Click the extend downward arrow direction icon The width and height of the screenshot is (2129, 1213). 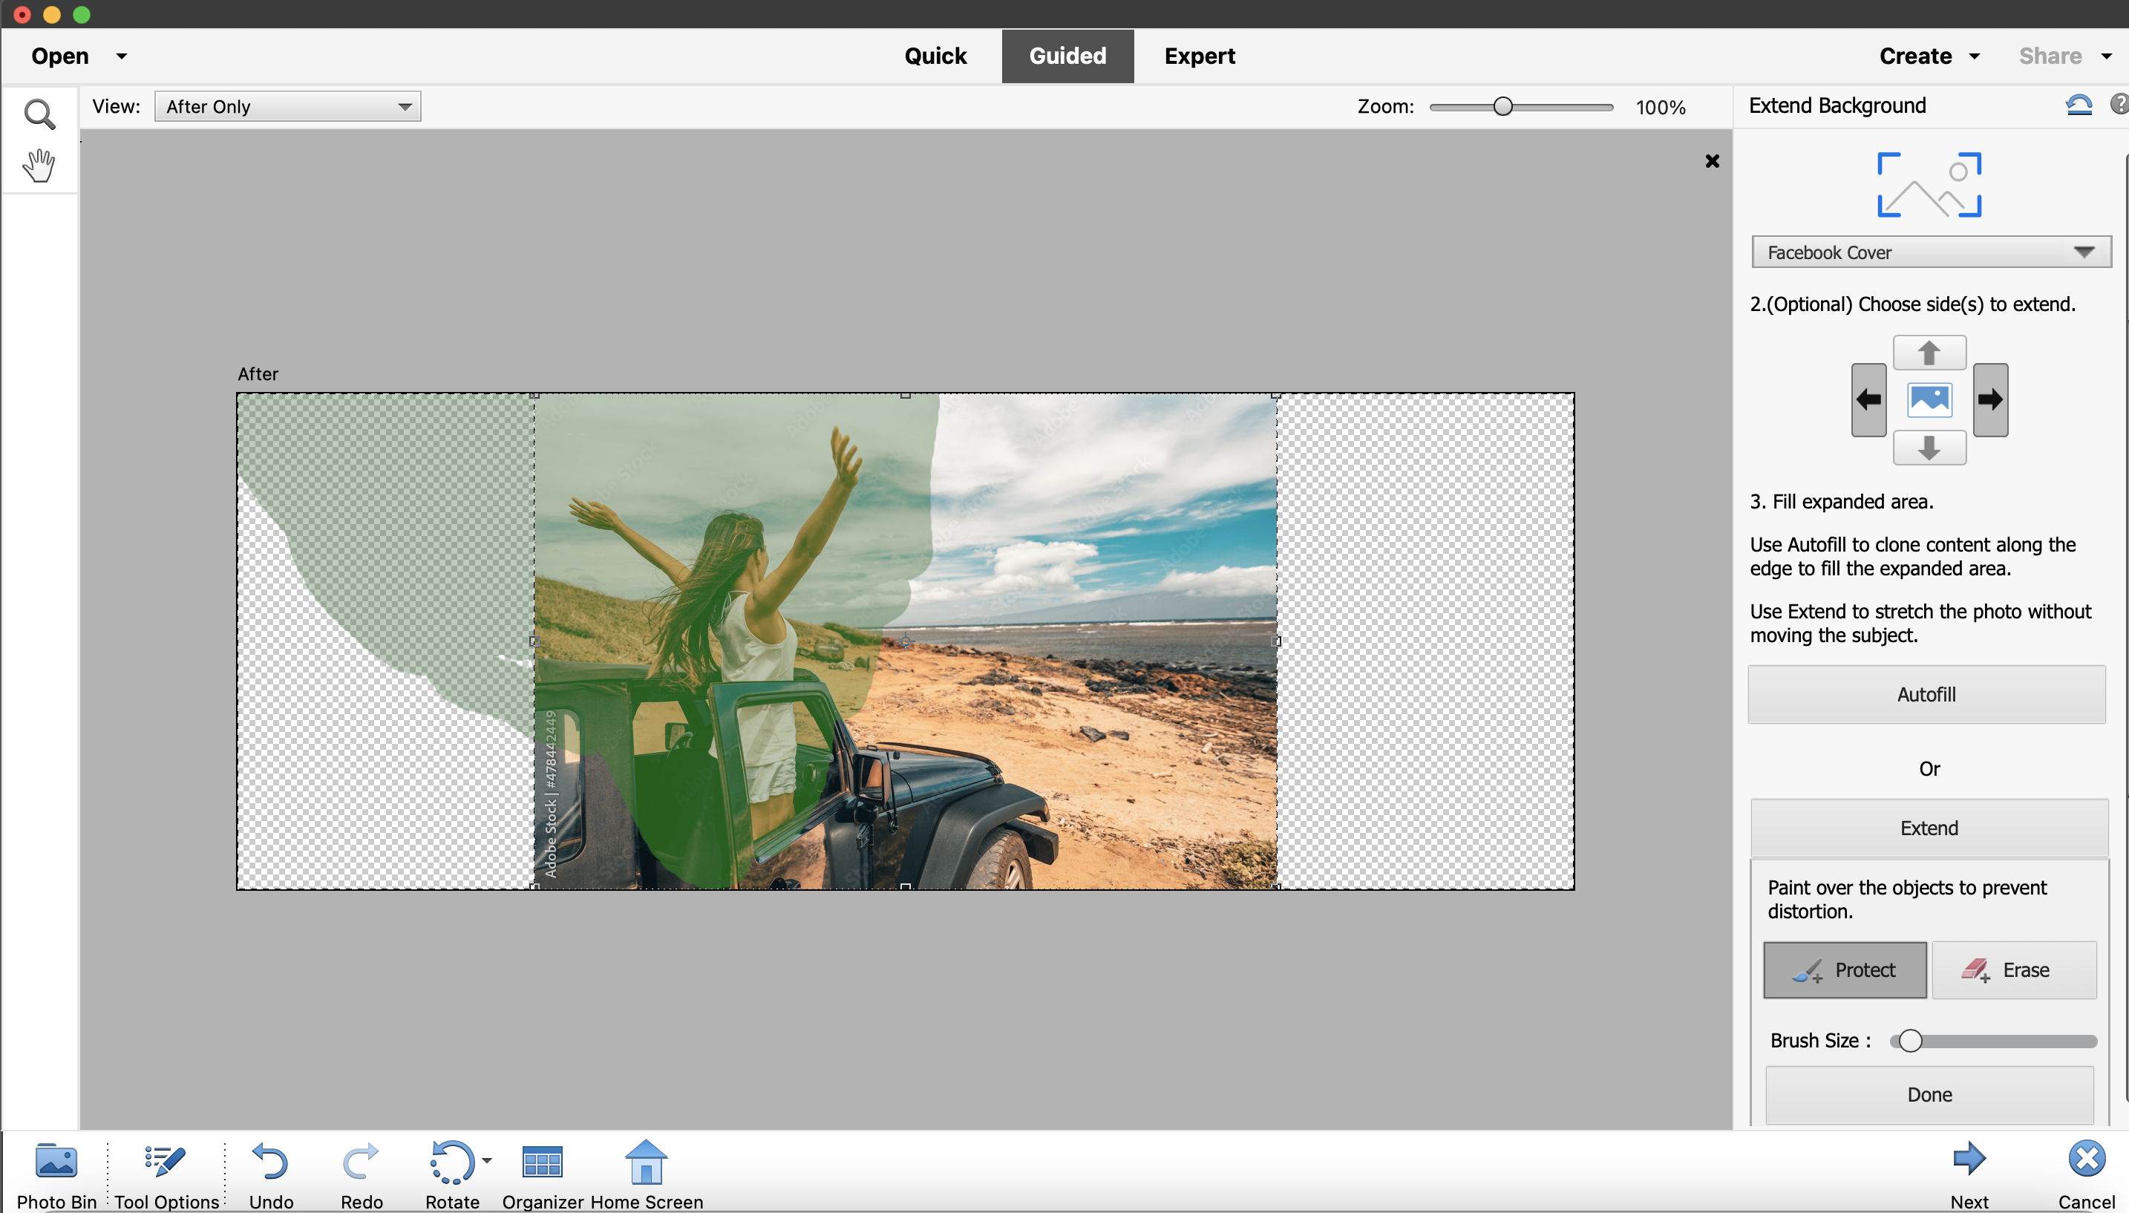(x=1927, y=445)
